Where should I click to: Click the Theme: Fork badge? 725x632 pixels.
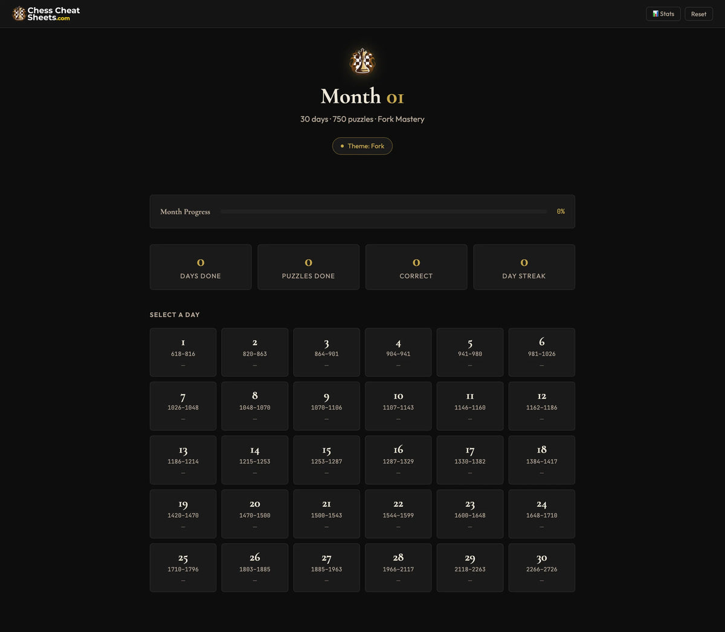click(362, 146)
